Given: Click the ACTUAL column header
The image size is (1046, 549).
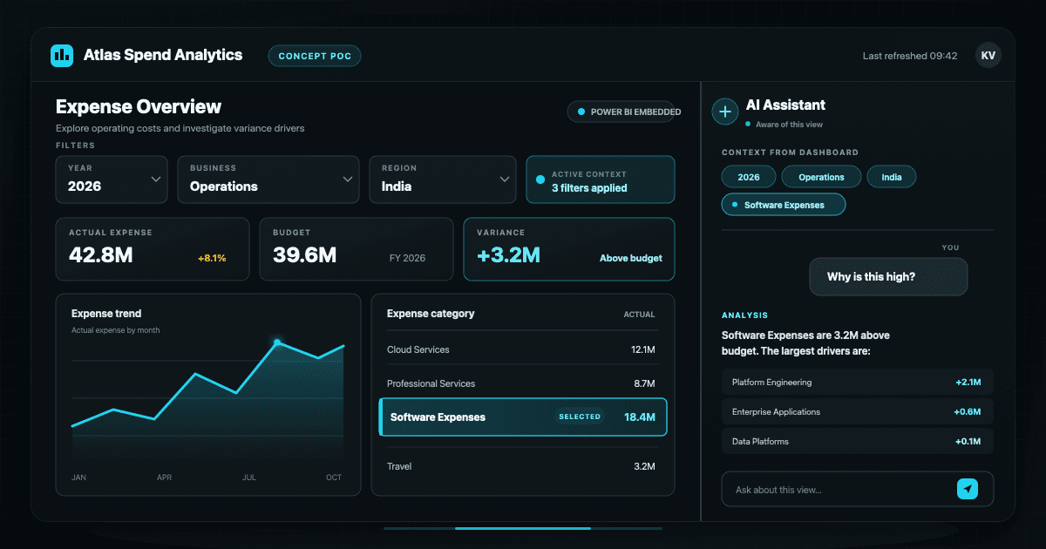Looking at the screenshot, I should tap(639, 315).
